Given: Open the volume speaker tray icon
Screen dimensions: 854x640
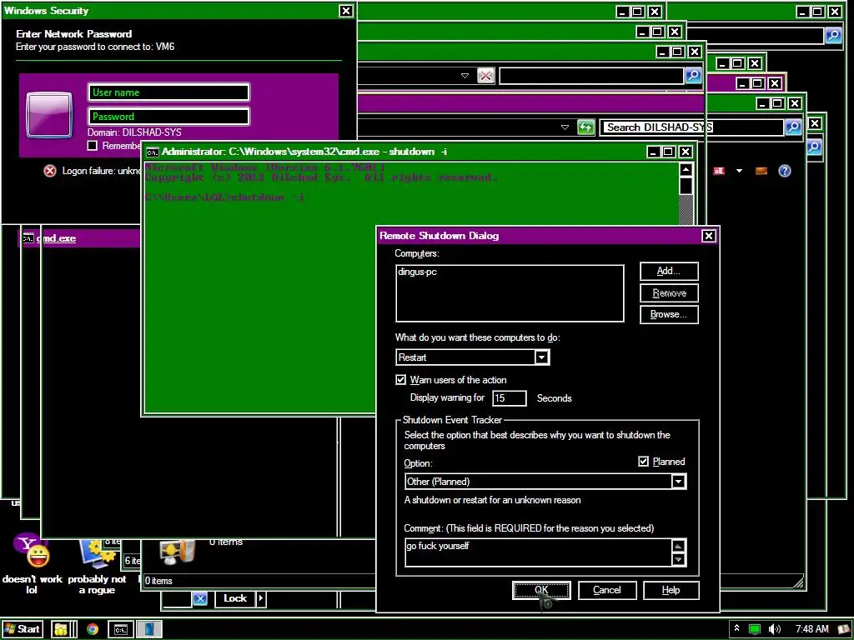Looking at the screenshot, I should pyautogui.click(x=775, y=629).
